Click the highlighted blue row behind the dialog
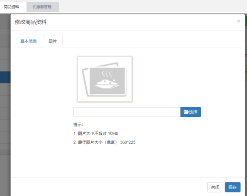The image size is (247, 196). pyautogui.click(x=5, y=77)
